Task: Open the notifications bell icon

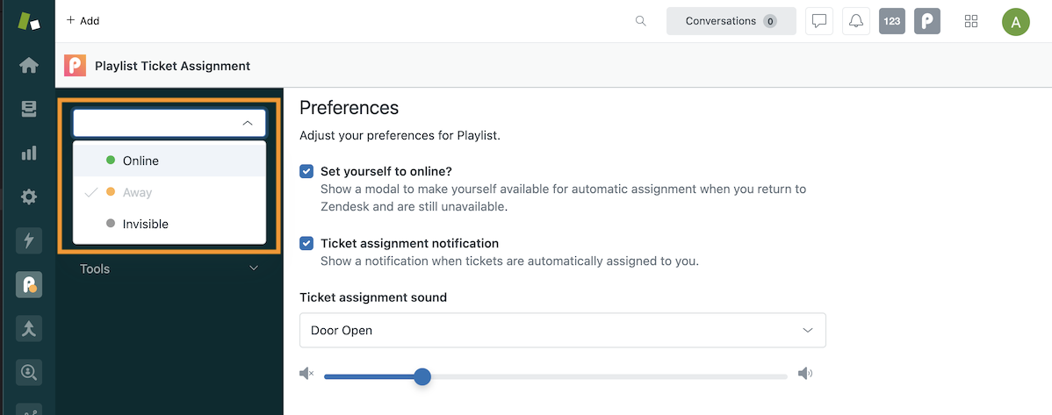Action: (855, 21)
